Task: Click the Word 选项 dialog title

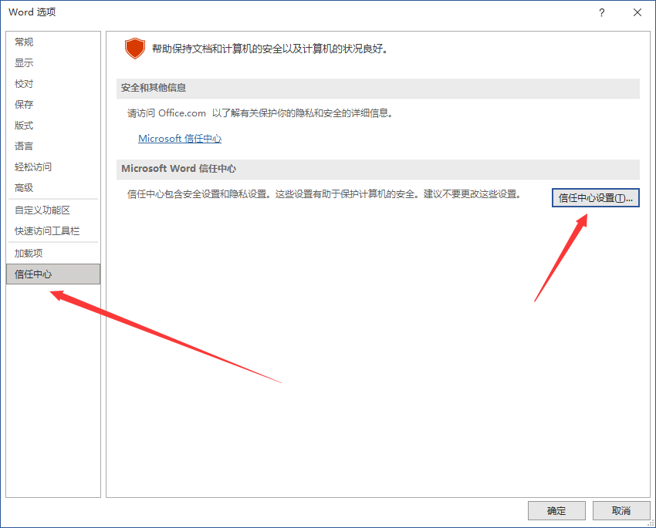Action: tap(32, 12)
